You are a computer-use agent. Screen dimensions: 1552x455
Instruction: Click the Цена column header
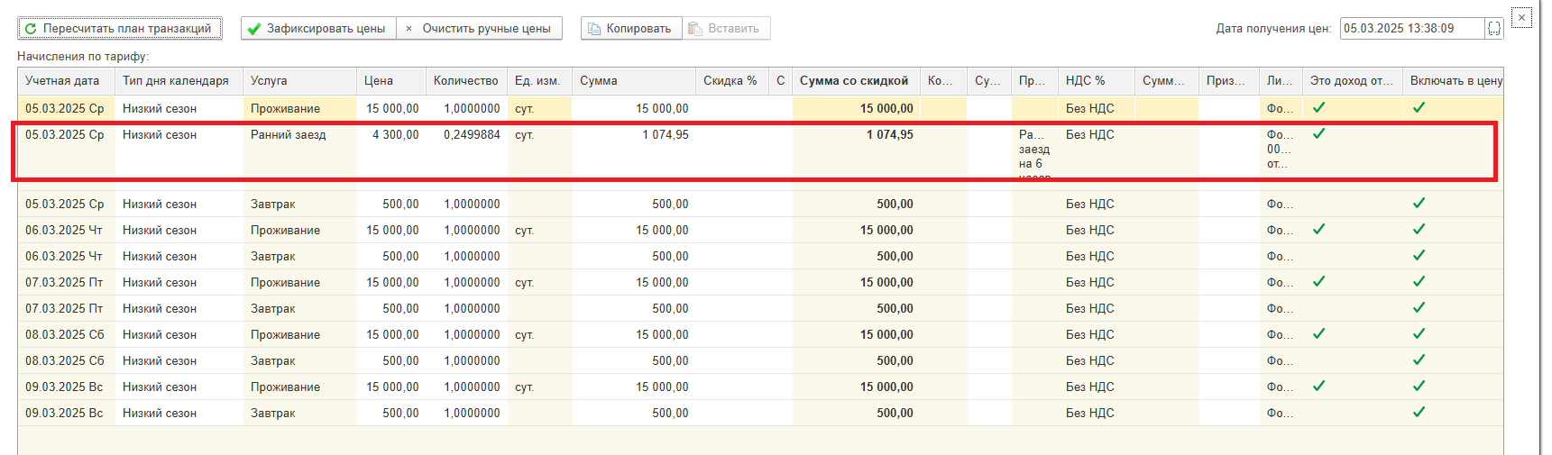point(391,80)
